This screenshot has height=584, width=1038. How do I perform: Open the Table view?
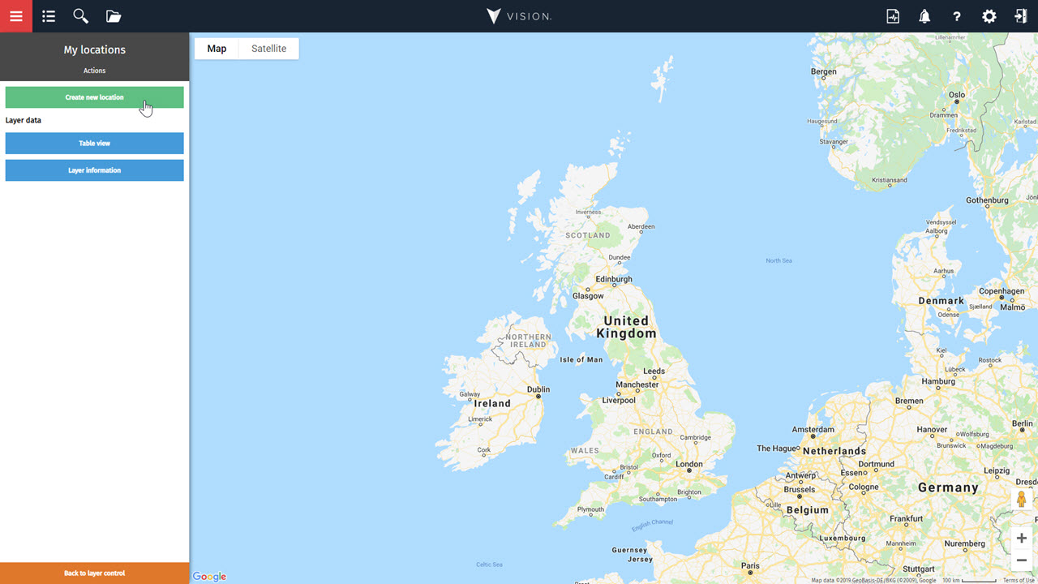pyautogui.click(x=95, y=144)
